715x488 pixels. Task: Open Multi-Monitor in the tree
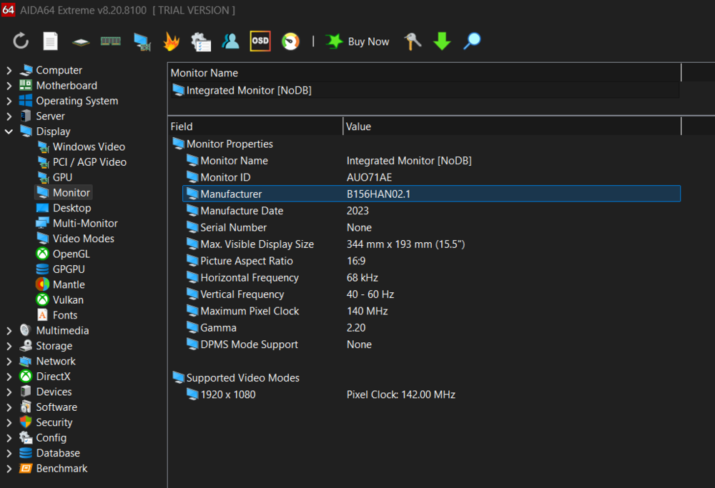tap(77, 223)
